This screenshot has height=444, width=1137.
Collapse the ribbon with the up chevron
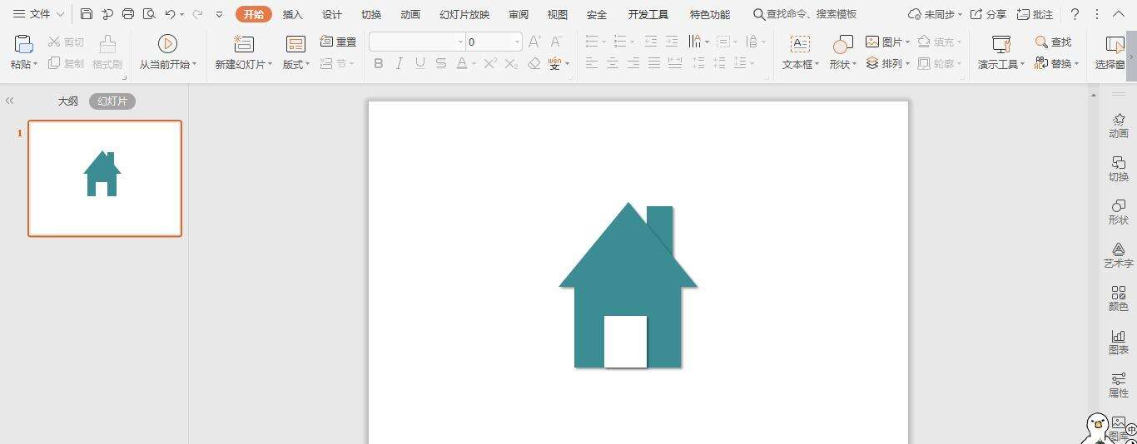pos(1118,14)
